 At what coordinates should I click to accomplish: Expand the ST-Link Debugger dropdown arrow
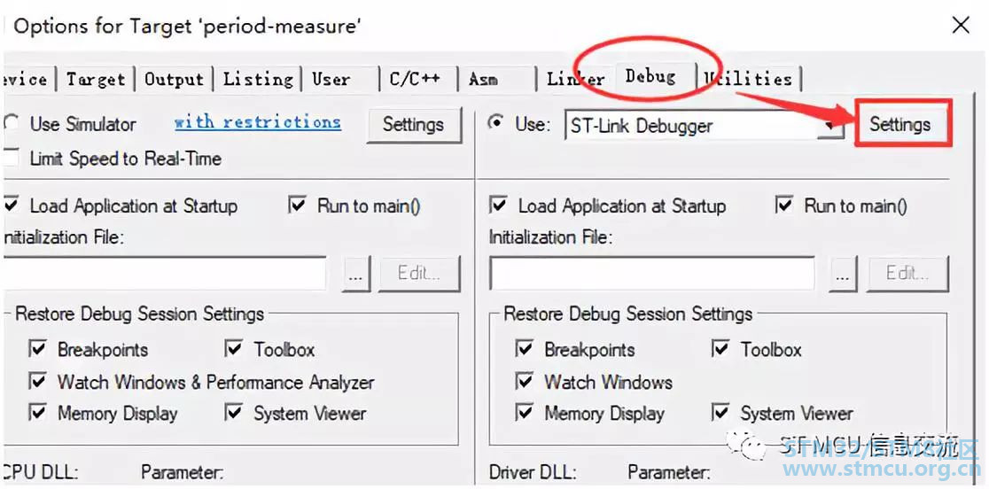click(x=831, y=126)
